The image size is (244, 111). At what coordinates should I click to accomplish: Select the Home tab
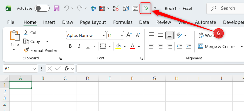click(30, 22)
